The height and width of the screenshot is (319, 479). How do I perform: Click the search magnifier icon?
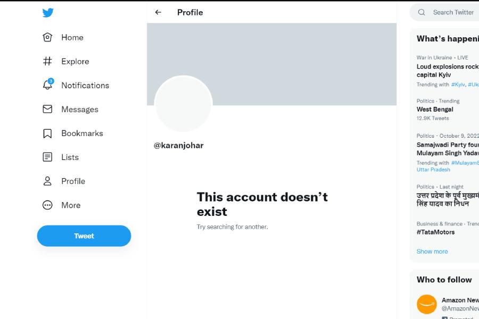pyautogui.click(x=422, y=12)
